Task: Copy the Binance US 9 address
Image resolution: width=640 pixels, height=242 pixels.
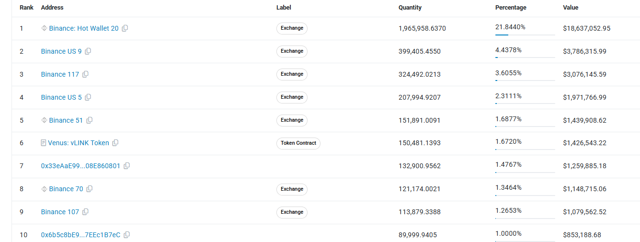Action: point(88,51)
